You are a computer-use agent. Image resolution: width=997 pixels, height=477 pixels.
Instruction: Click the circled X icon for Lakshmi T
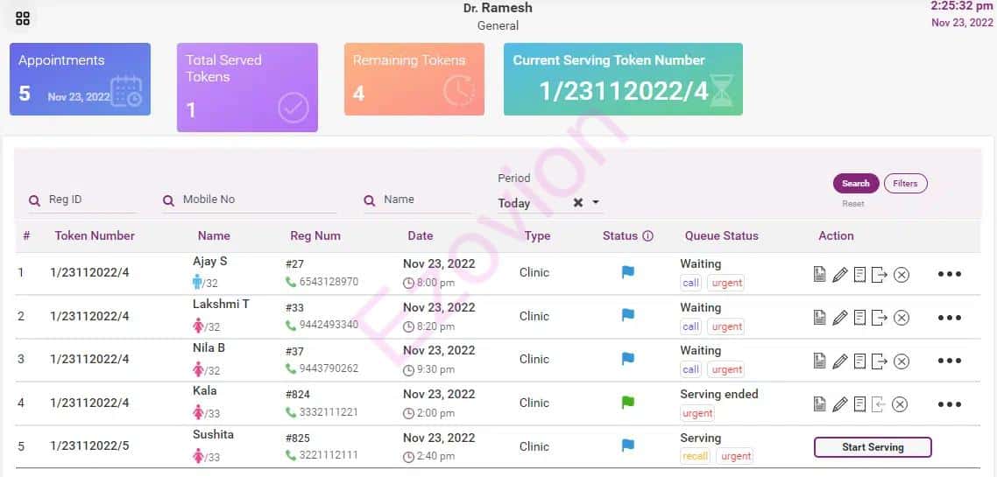901,318
